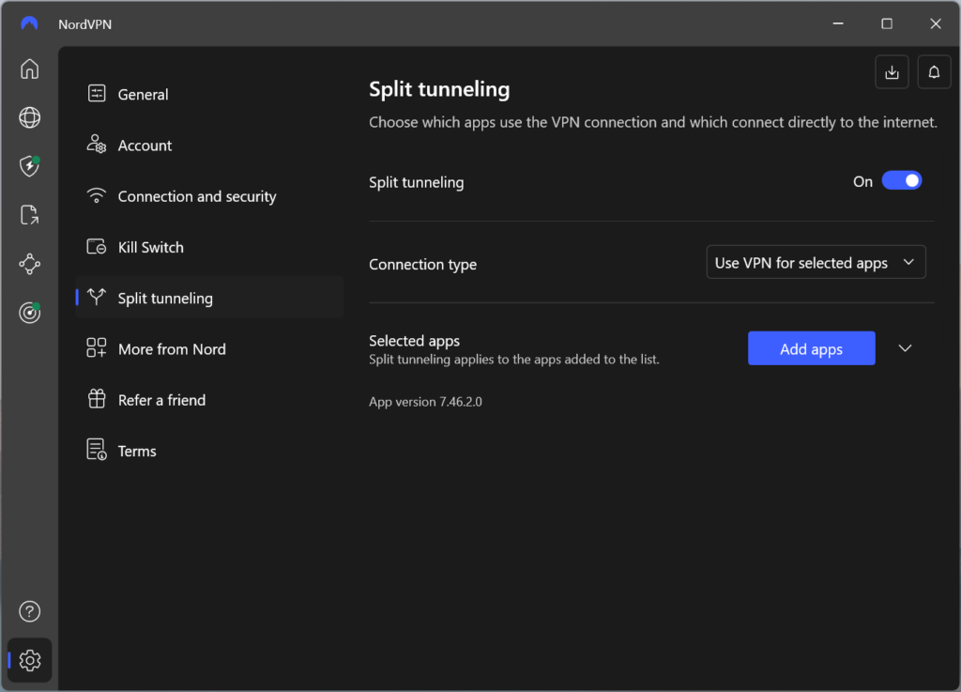Click the Account person-gear icon
The height and width of the screenshot is (692, 961).
(97, 144)
